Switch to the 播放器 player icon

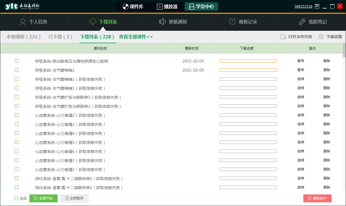(x=160, y=6)
